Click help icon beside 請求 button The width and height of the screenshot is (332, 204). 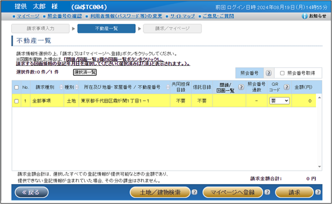coord(318,192)
